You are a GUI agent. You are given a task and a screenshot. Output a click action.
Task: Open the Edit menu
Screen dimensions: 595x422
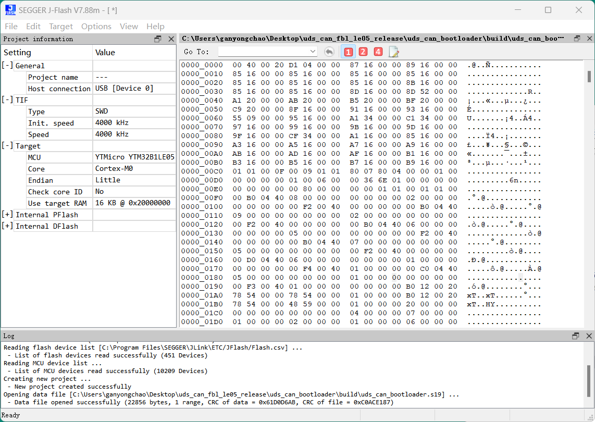(33, 27)
